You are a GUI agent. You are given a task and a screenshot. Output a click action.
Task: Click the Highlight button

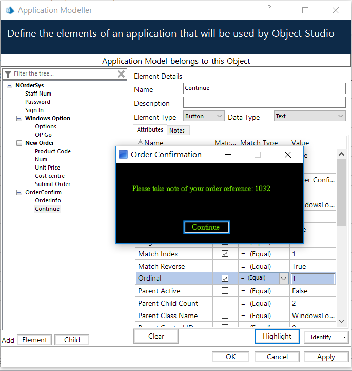pos(277,336)
